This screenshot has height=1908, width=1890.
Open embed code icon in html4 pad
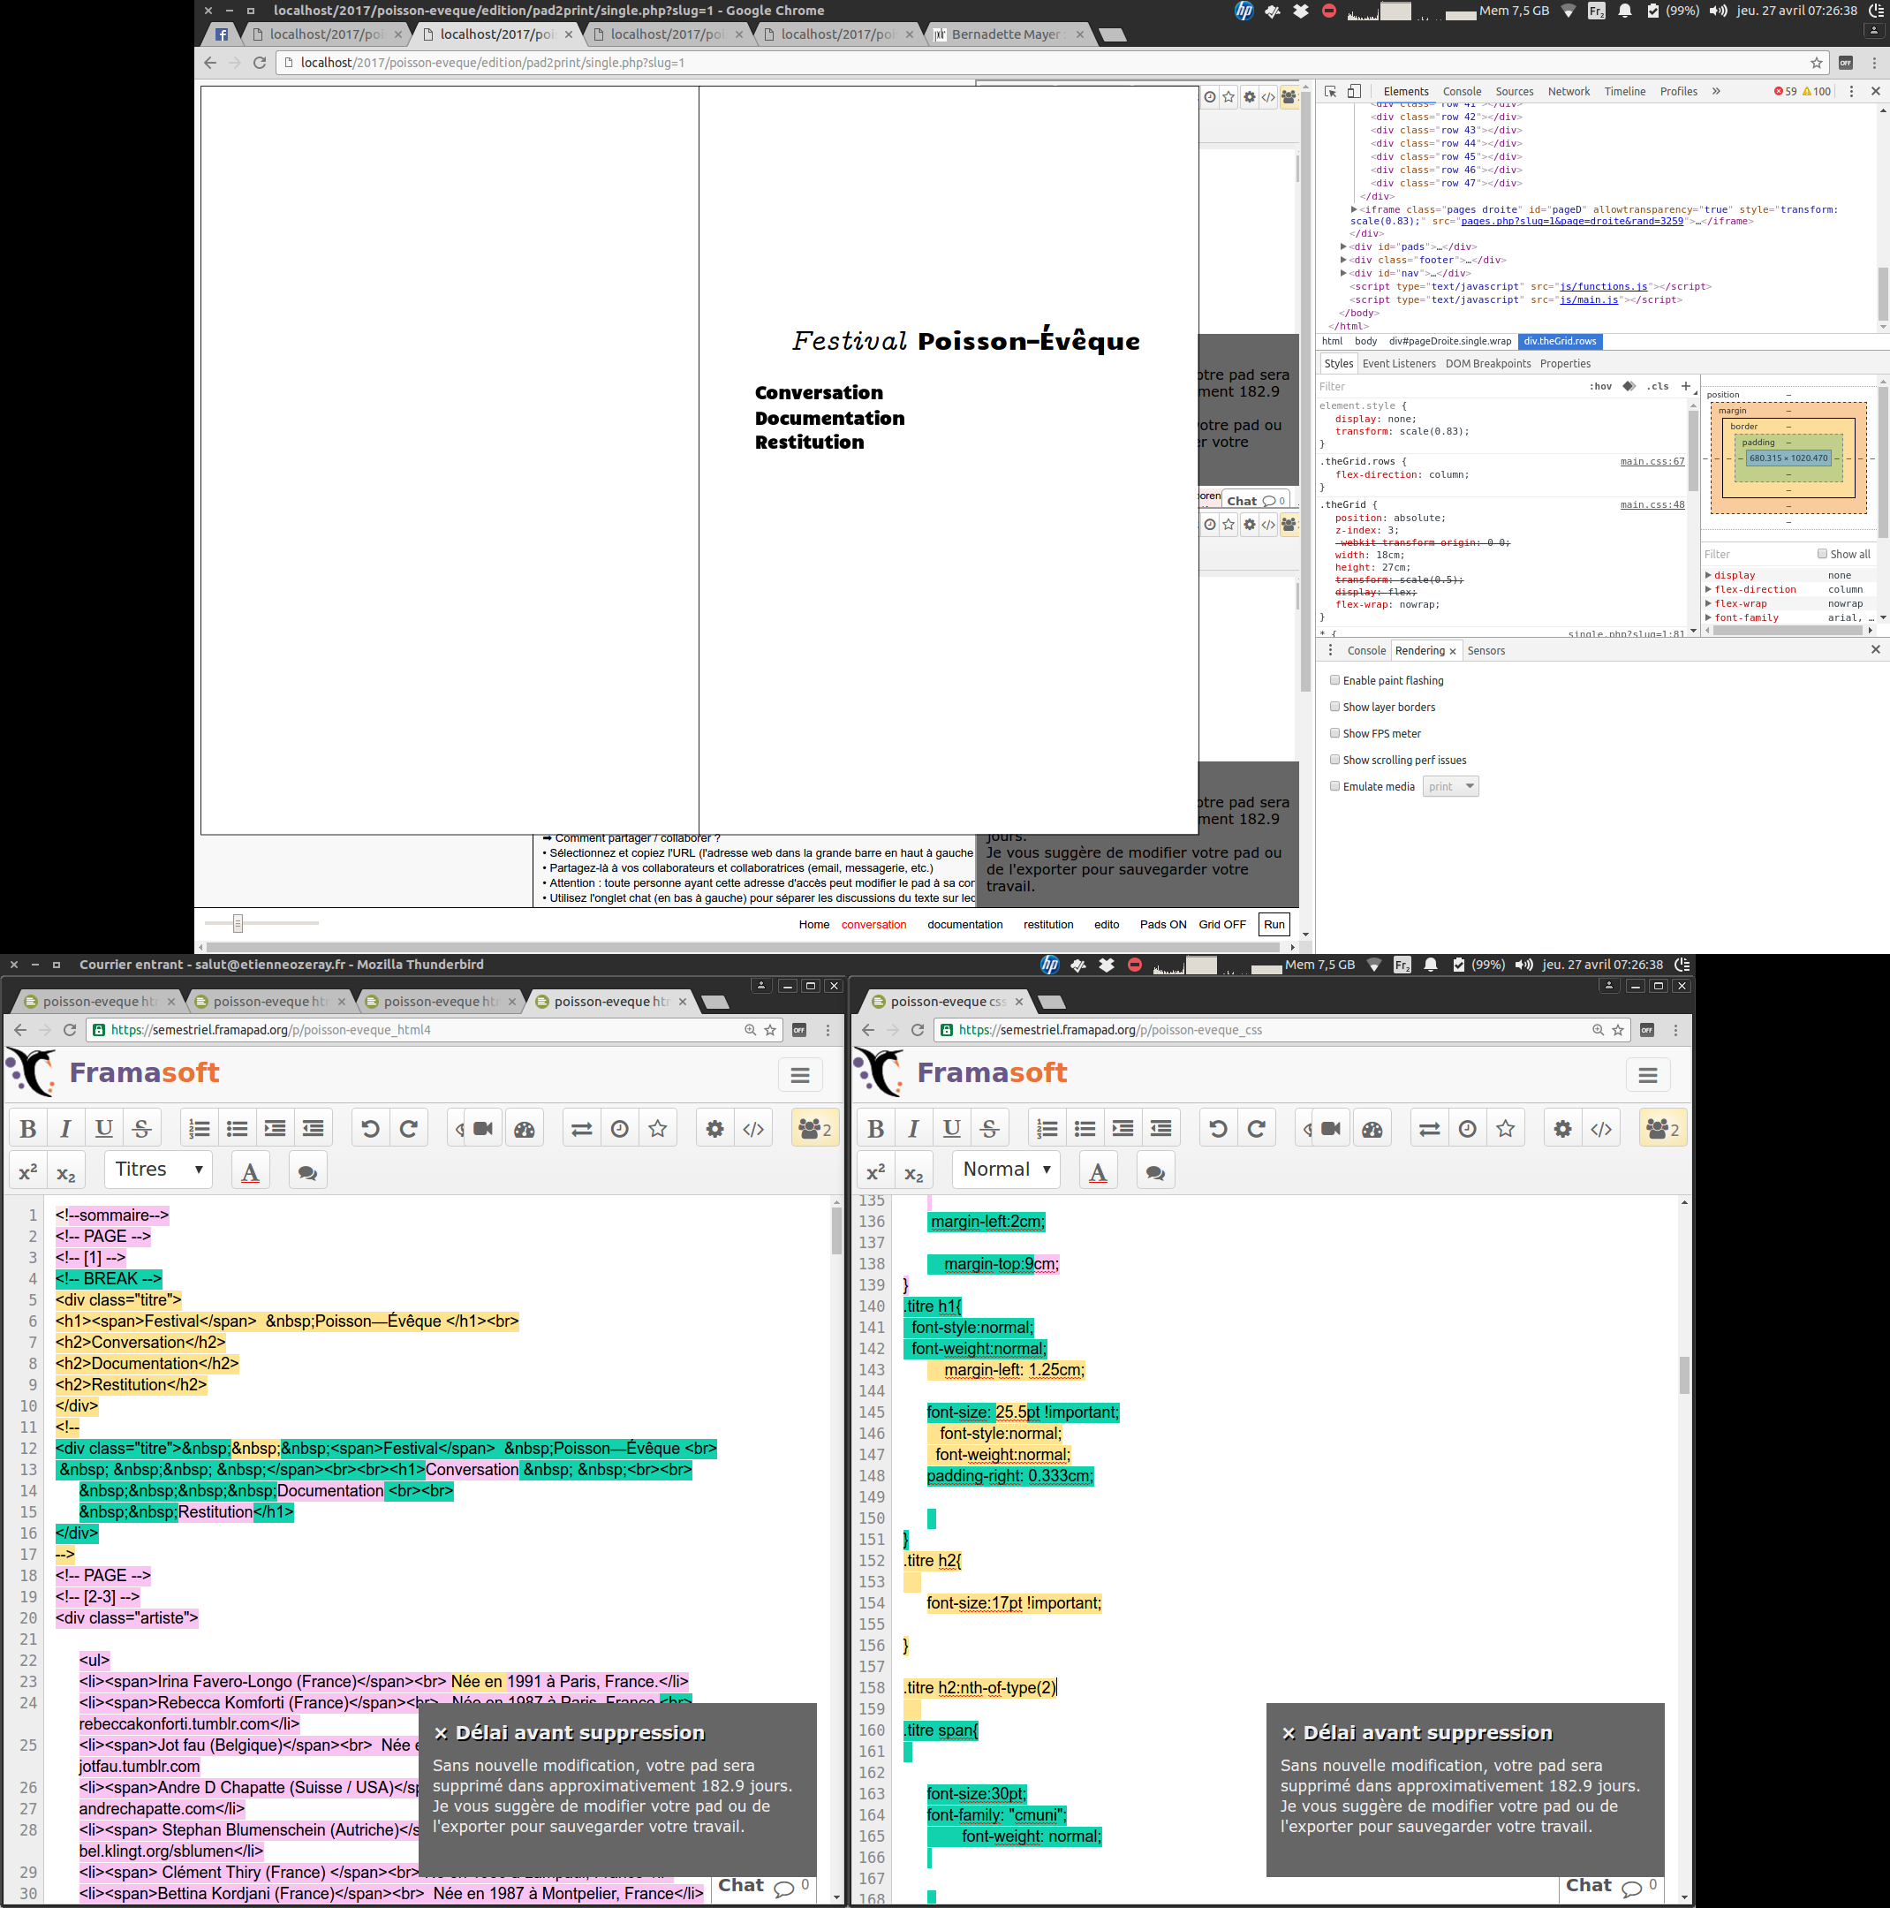click(753, 1129)
